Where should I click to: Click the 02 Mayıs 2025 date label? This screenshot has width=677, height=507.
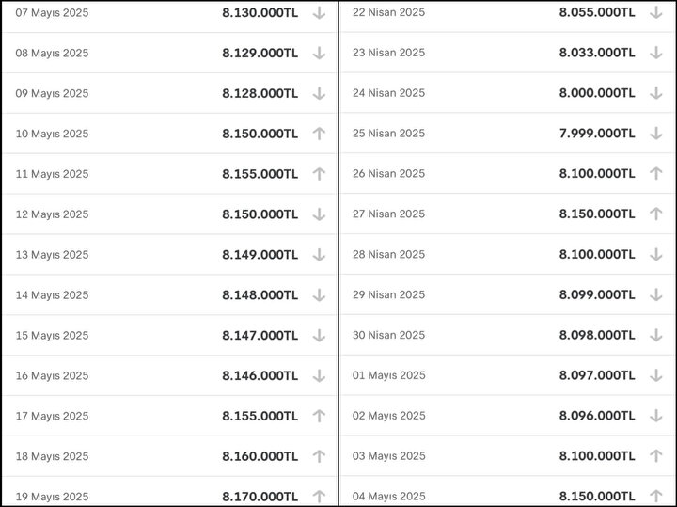click(388, 416)
